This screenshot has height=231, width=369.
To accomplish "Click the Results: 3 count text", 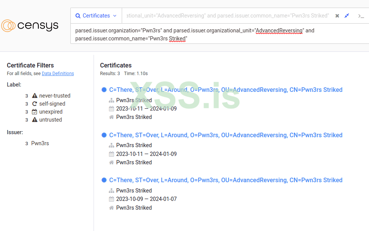I will (x=110, y=74).
